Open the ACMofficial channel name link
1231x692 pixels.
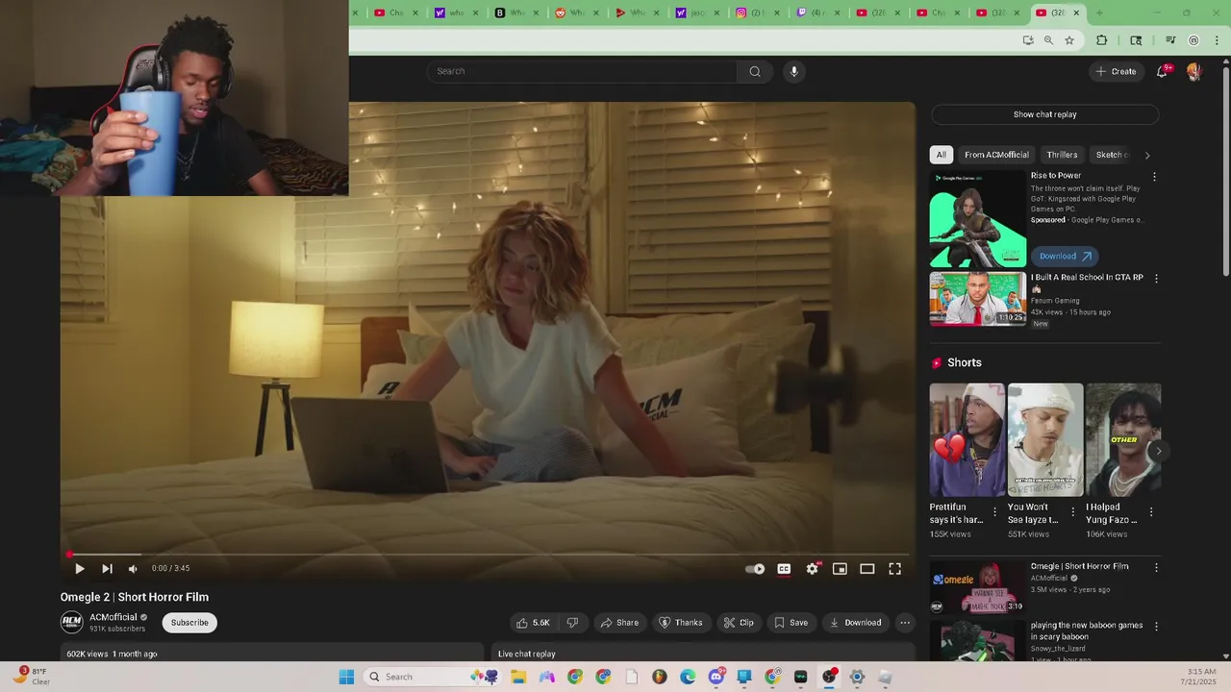113,617
